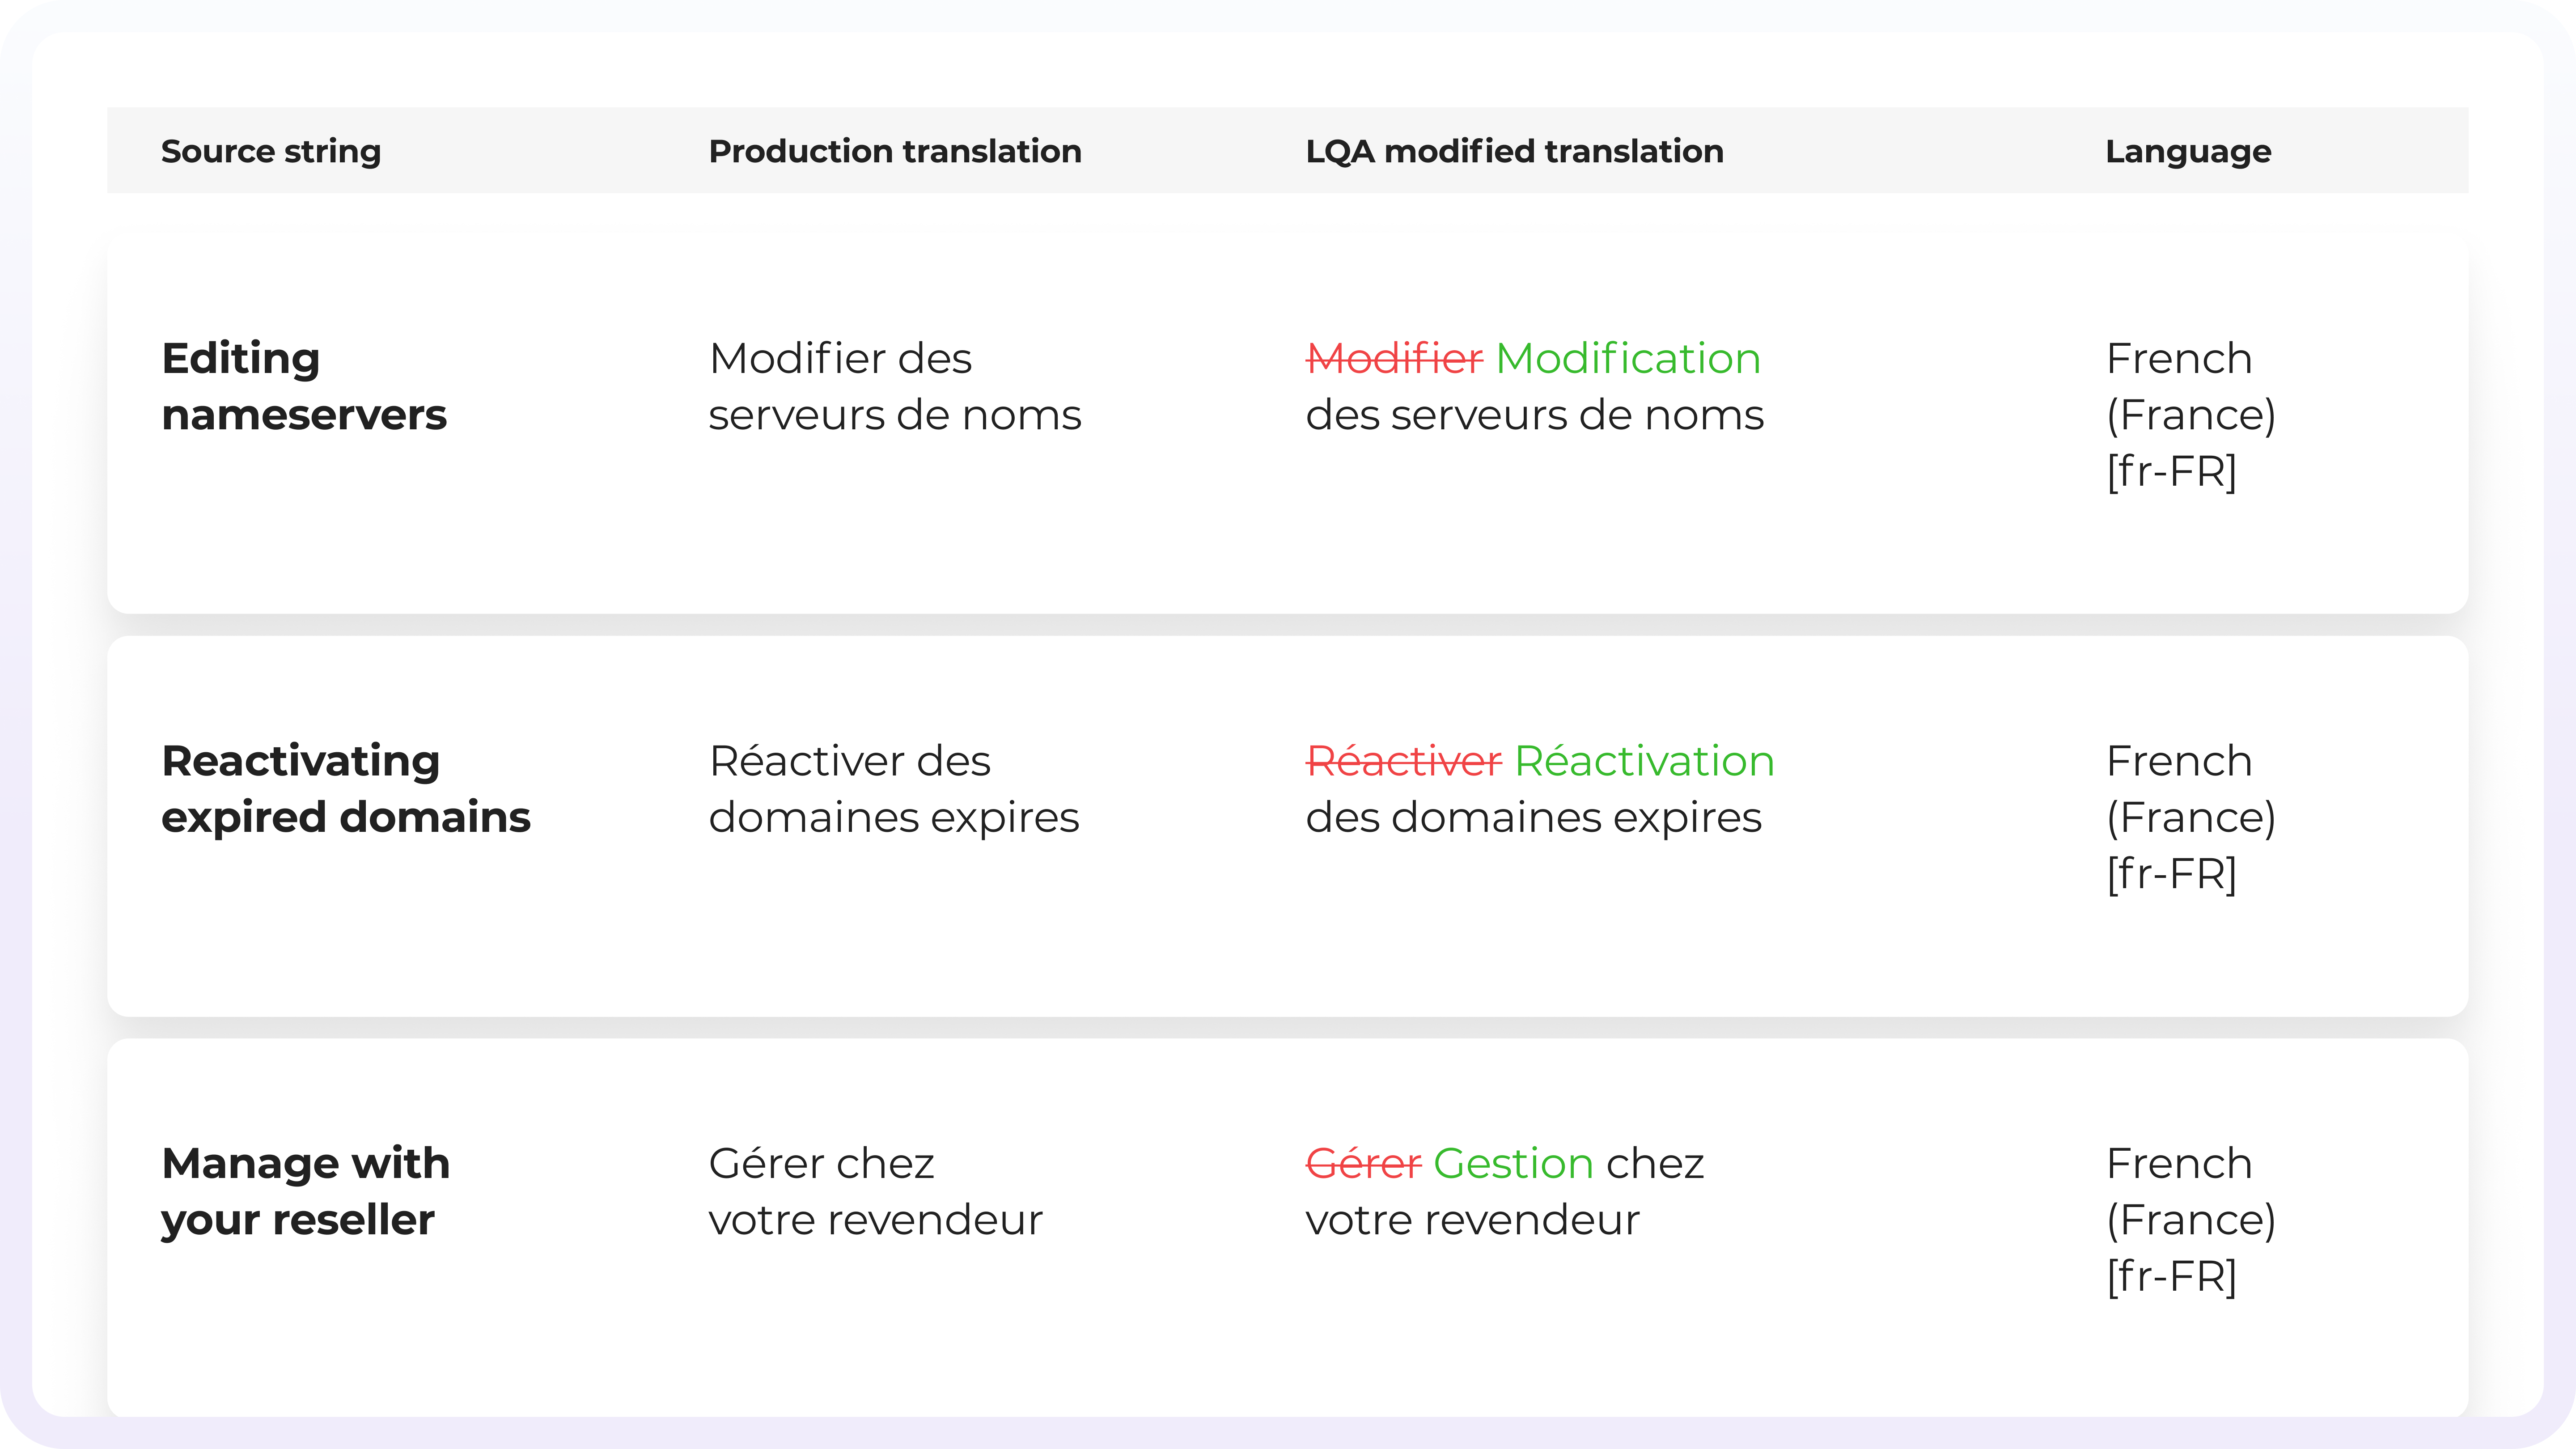Click production translation Gérer chez votre revendeur
This screenshot has width=2576, height=1449.
pyautogui.click(x=875, y=1191)
